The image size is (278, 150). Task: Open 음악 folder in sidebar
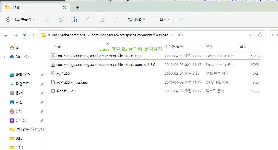(16, 111)
